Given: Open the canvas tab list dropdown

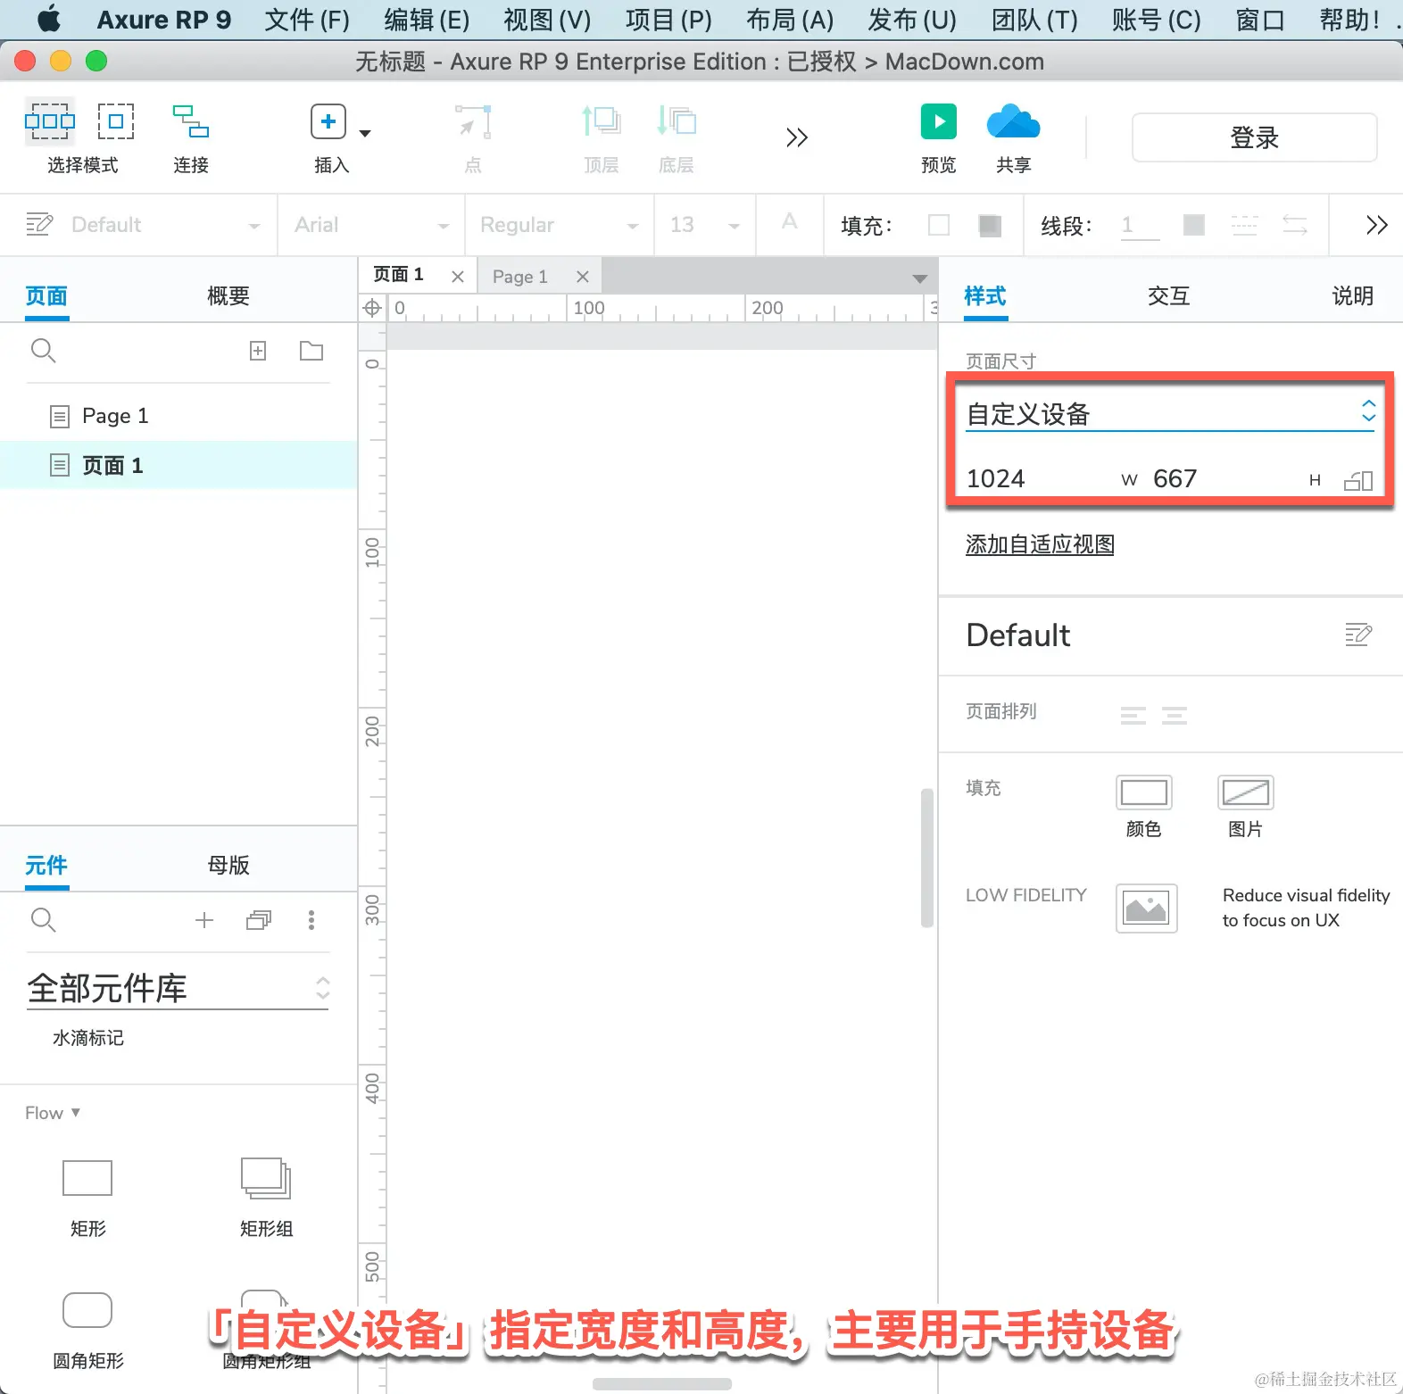Looking at the screenshot, I should click(919, 278).
